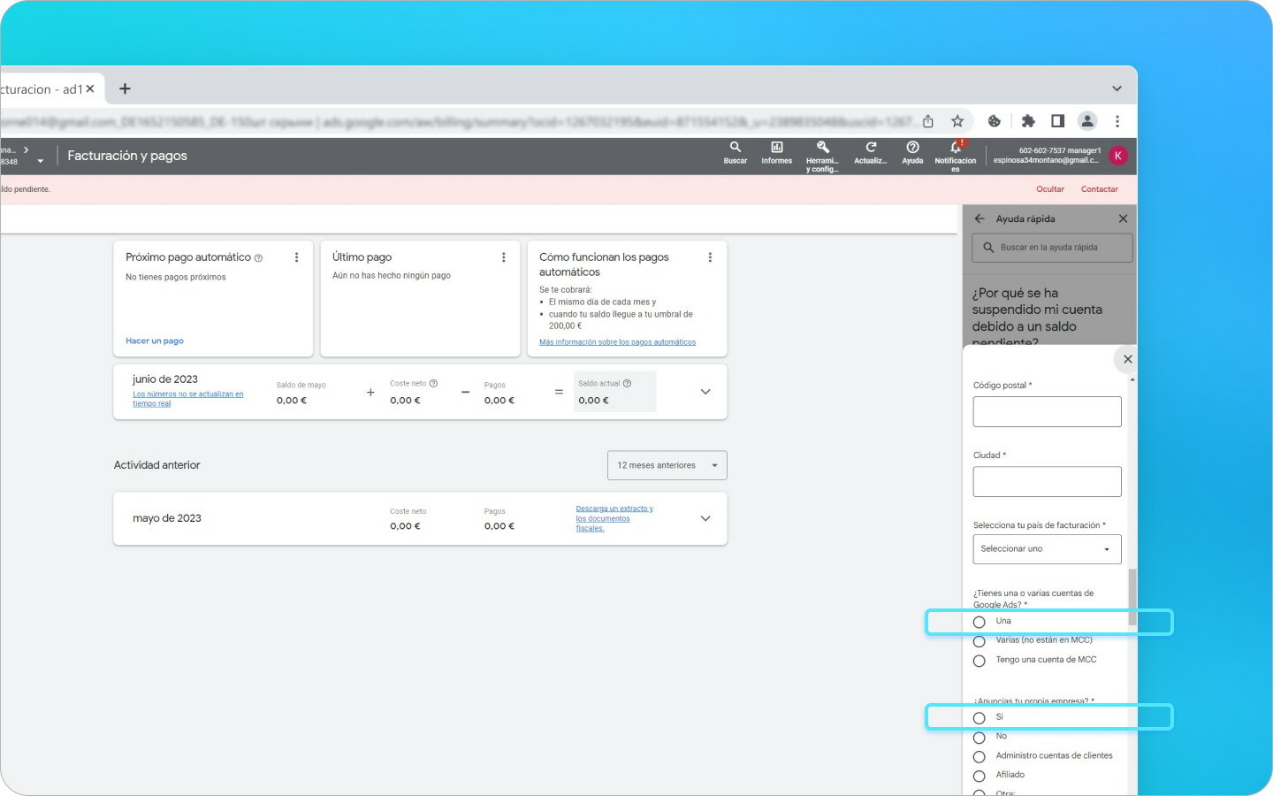Click Descarga un extracto y documentos fiscales

click(x=614, y=518)
